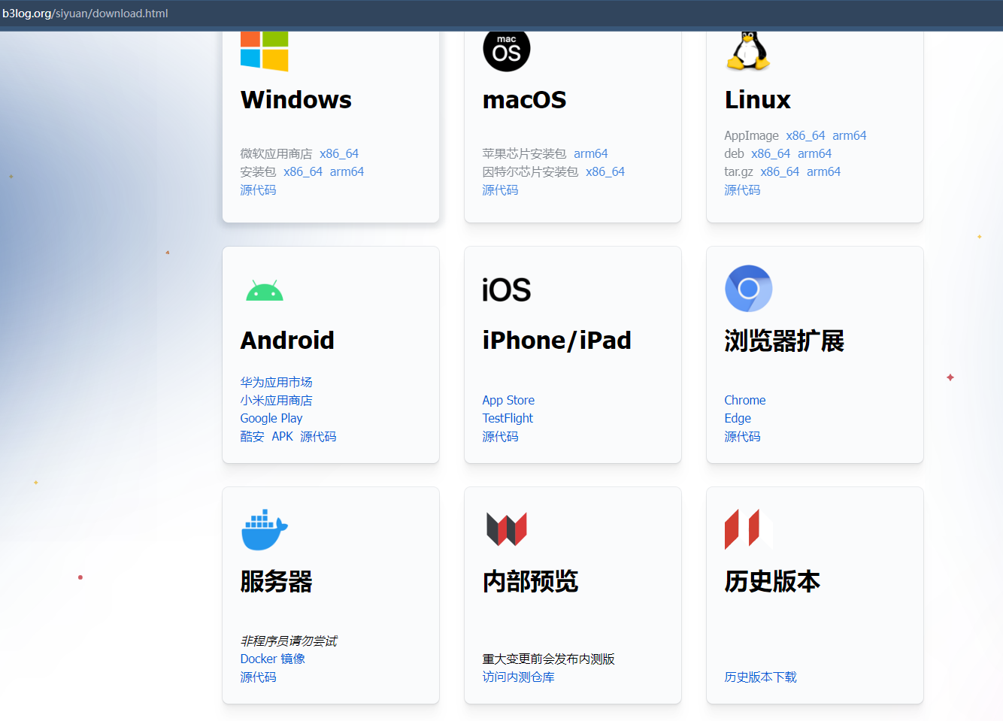Click the Linux penguin icon

click(x=748, y=51)
